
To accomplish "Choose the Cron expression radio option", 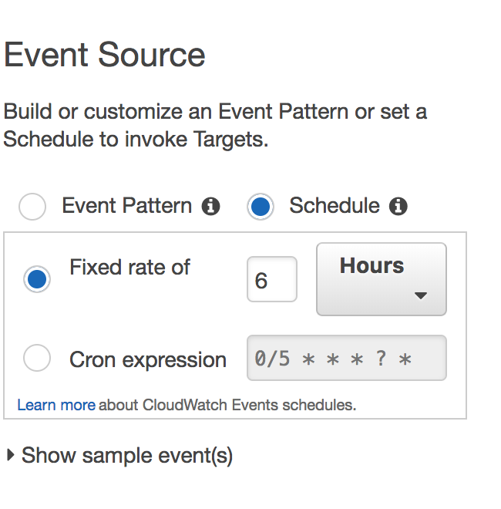I will [x=37, y=358].
